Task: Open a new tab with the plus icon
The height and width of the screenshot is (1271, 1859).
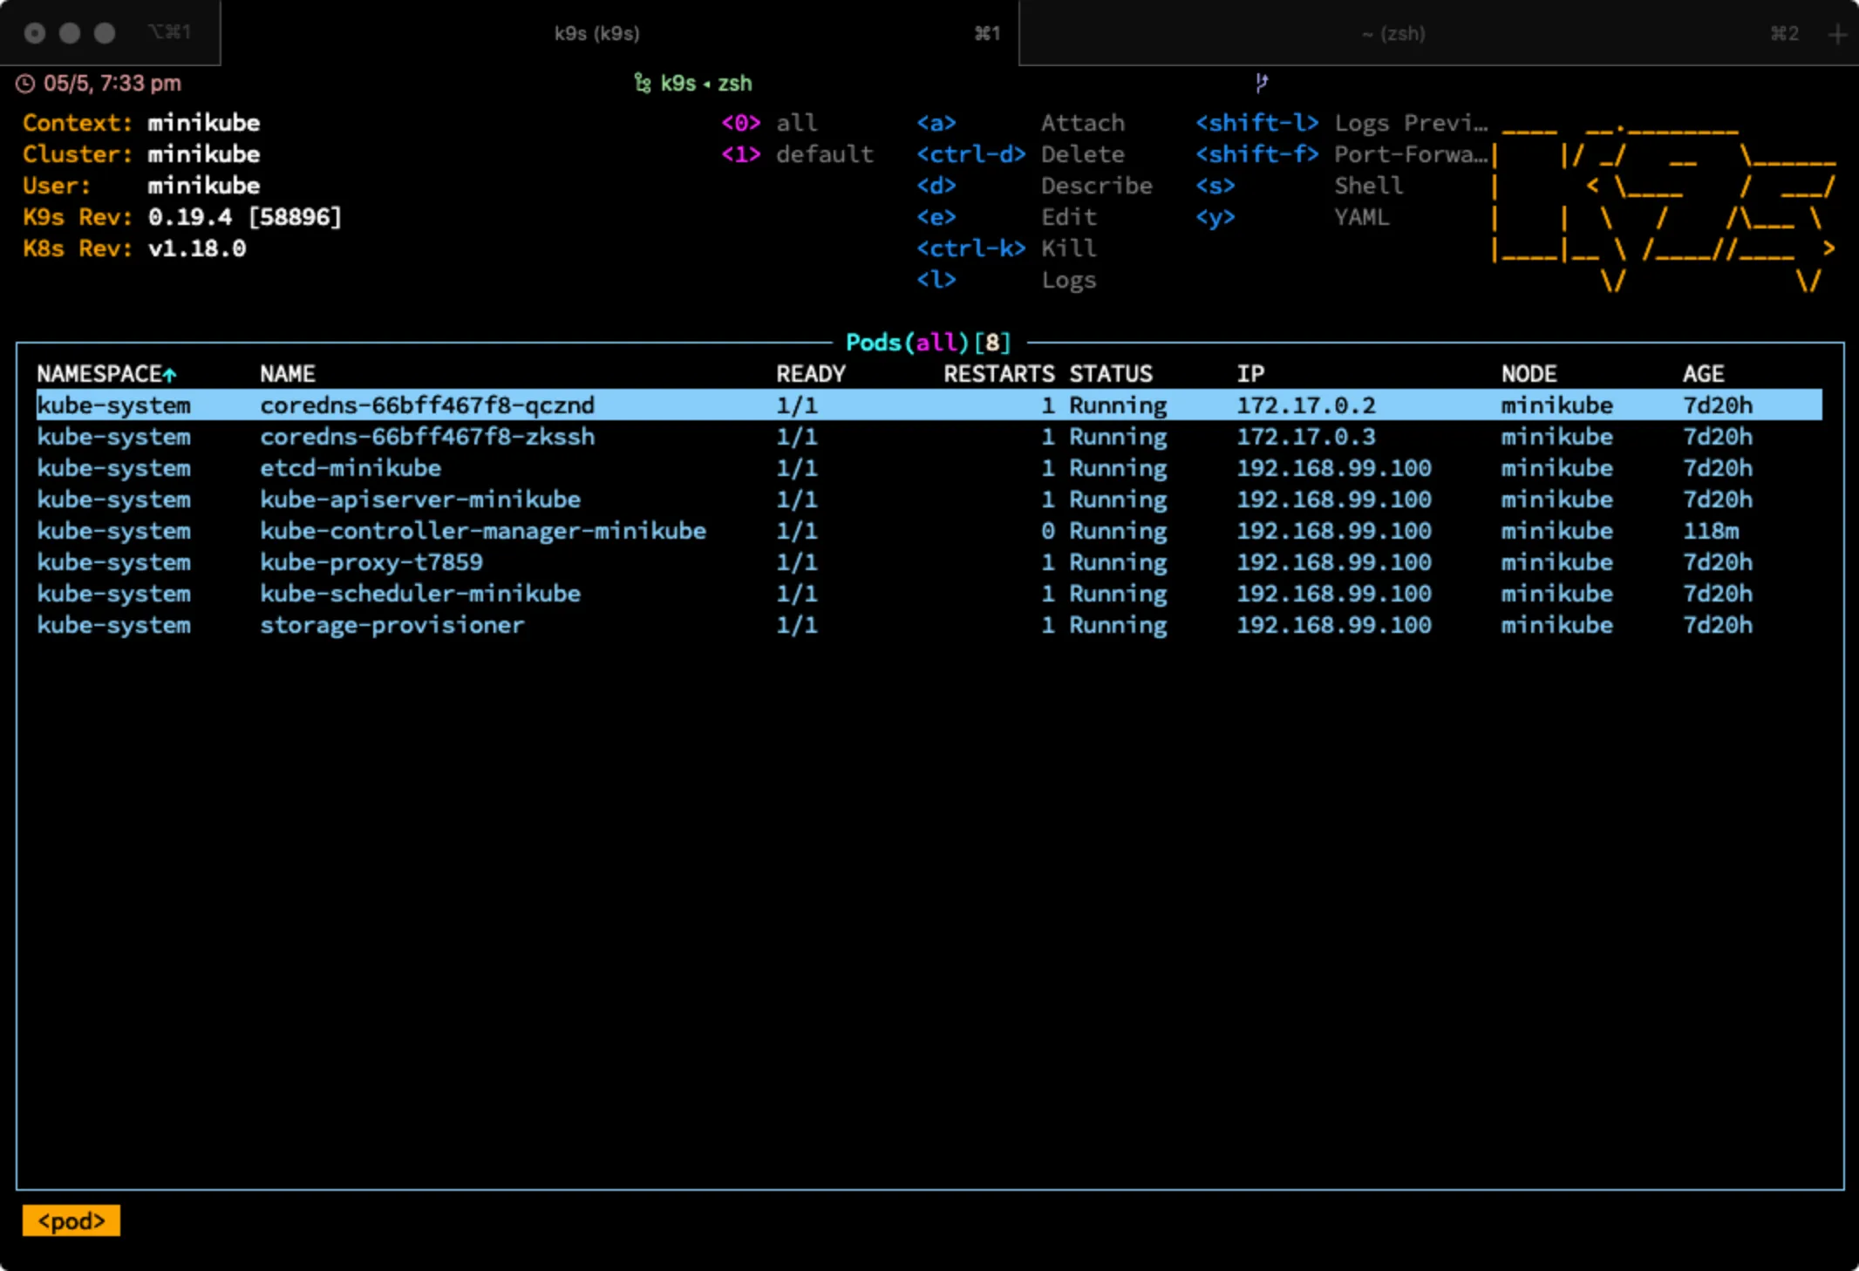Action: click(1837, 34)
